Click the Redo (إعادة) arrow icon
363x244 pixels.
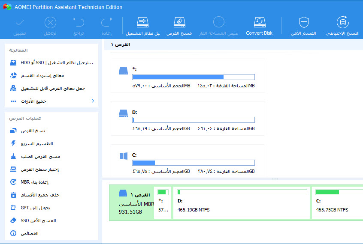(x=107, y=22)
